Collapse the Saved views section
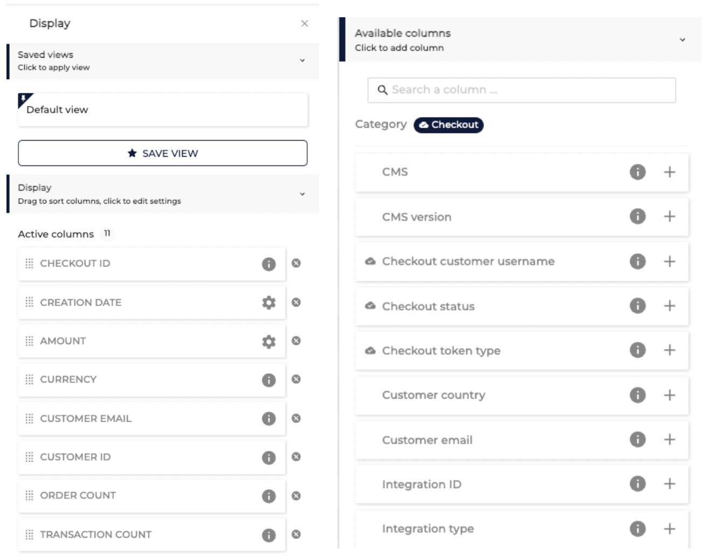718x556 pixels. point(302,60)
